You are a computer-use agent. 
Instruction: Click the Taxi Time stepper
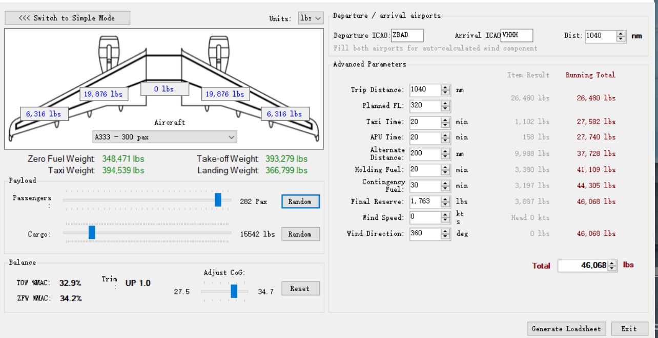coord(446,122)
